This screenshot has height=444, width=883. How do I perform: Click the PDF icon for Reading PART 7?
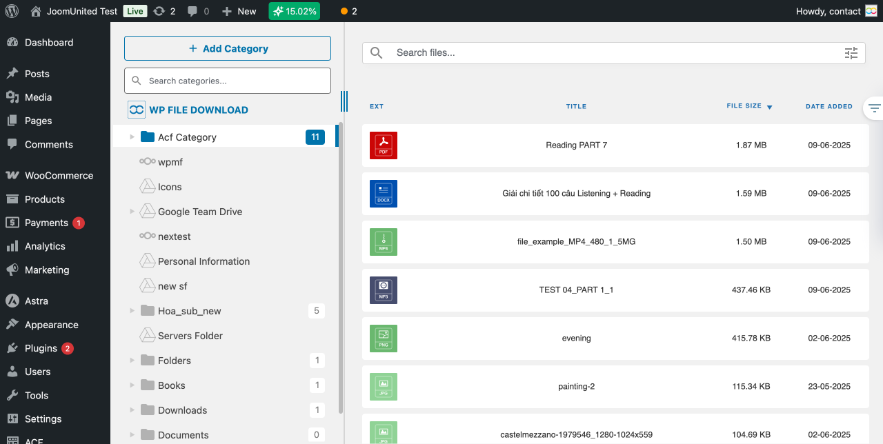click(x=383, y=145)
